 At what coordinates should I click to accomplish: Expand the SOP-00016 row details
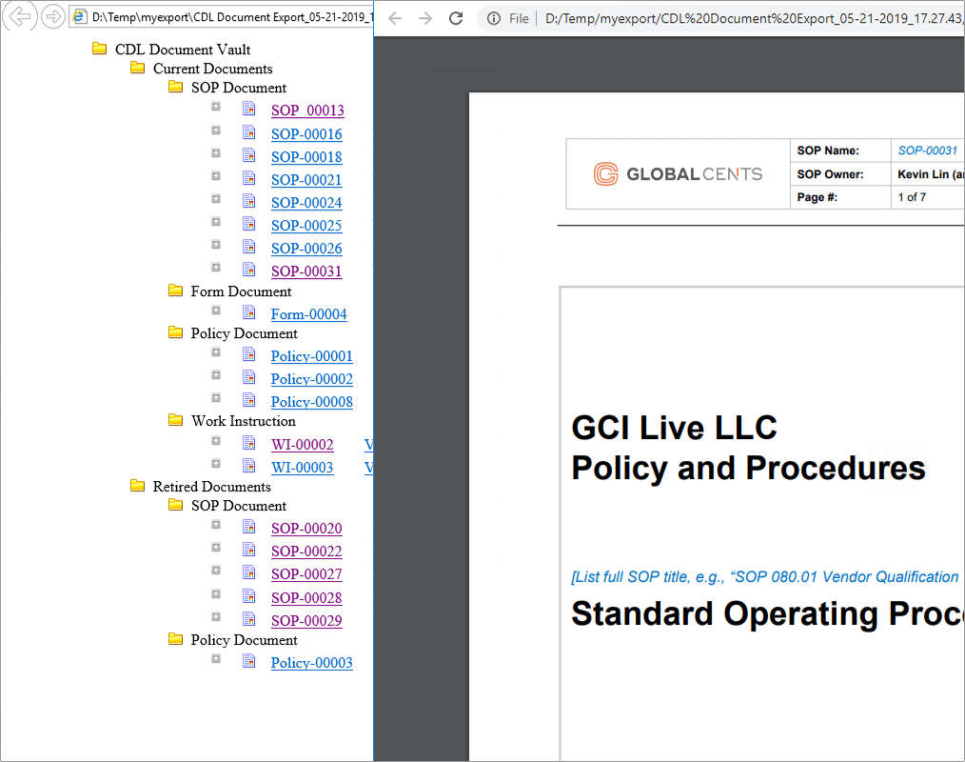tap(216, 130)
